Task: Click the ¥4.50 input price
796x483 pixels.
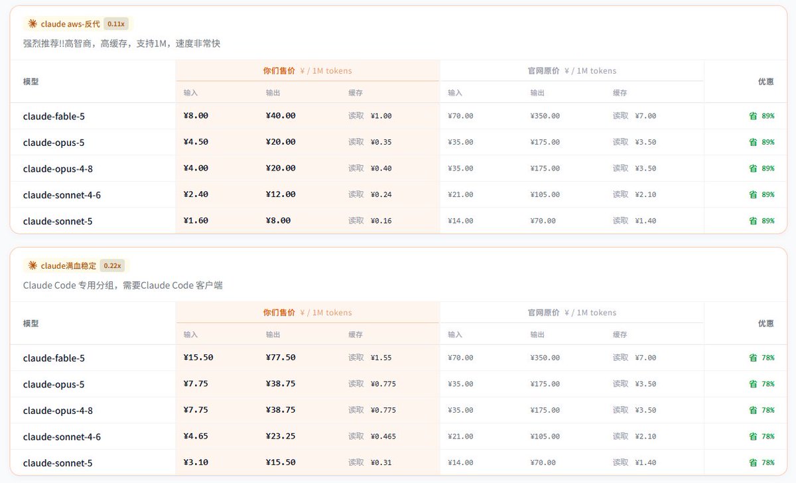Action: (x=196, y=142)
